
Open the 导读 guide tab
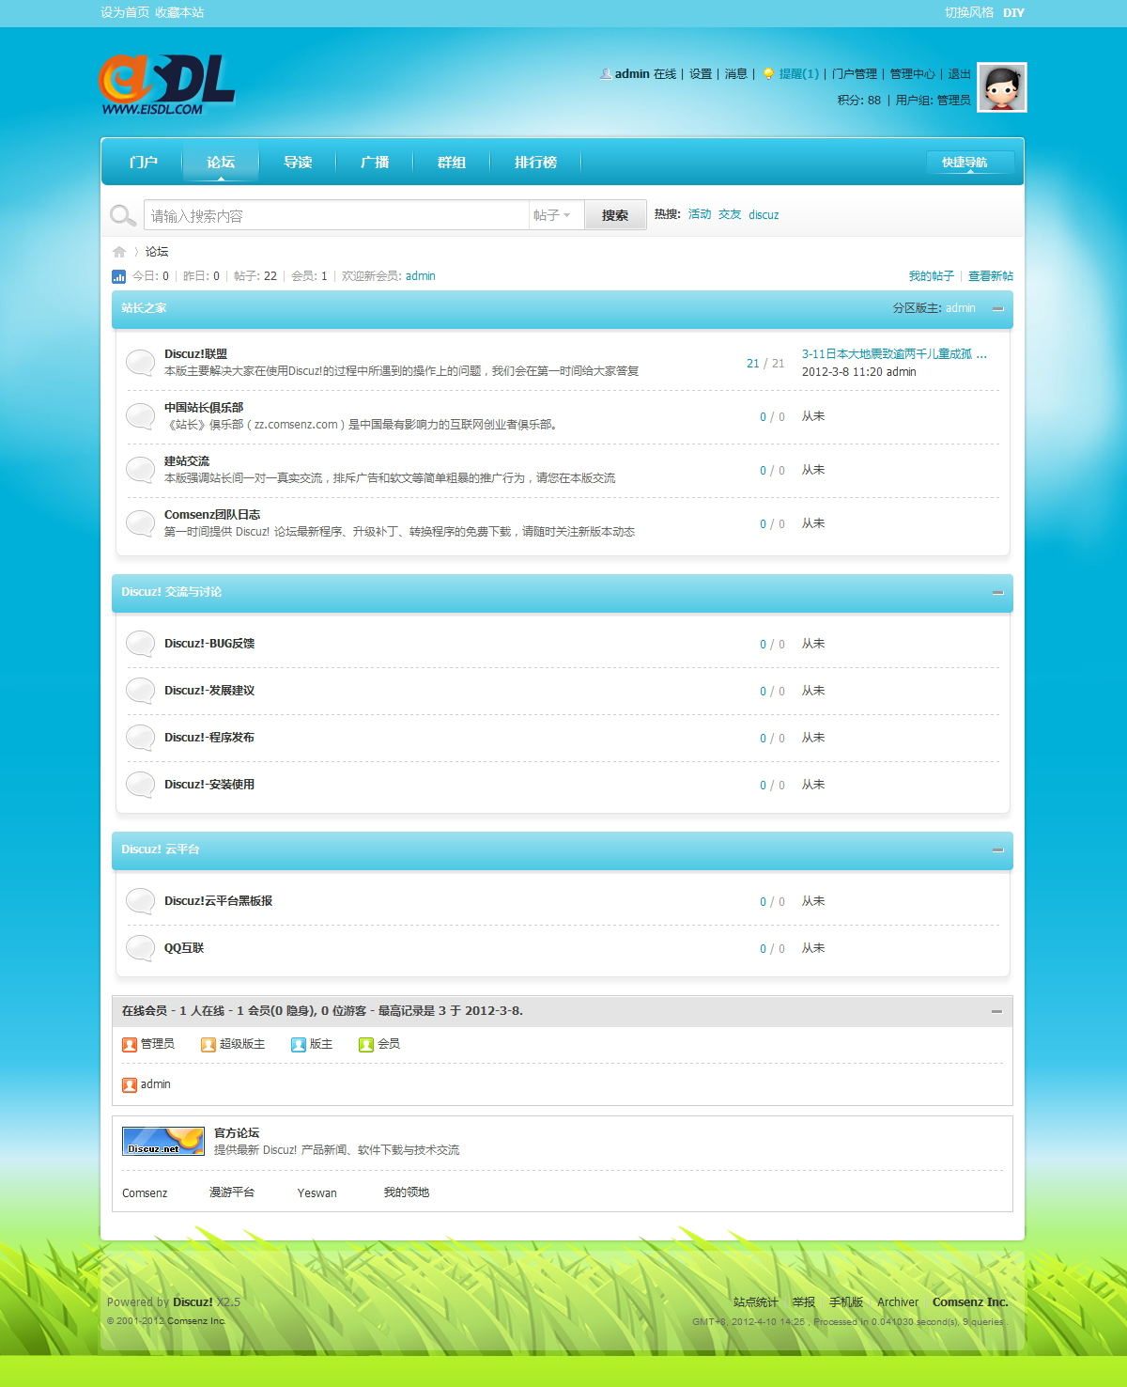(298, 162)
